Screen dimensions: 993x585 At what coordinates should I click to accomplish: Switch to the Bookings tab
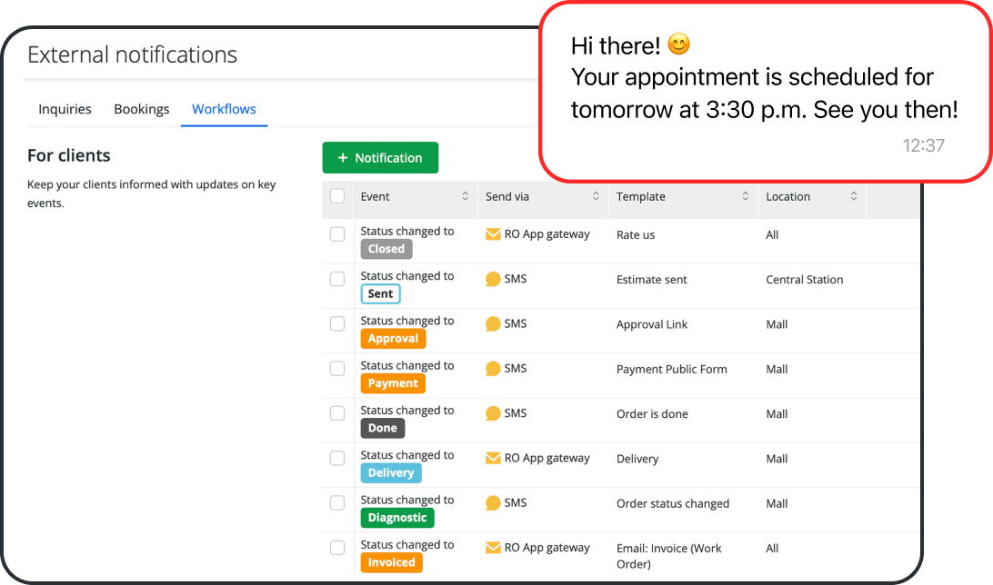coord(141,109)
